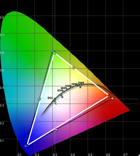Click the magenta secondary diamond marker

tap(56, 129)
